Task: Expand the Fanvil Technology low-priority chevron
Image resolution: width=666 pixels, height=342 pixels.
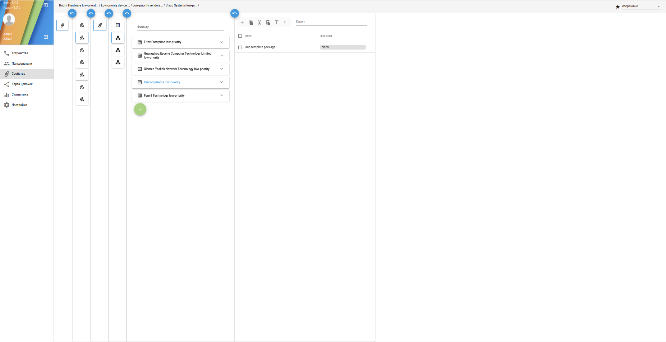Action: tap(222, 95)
